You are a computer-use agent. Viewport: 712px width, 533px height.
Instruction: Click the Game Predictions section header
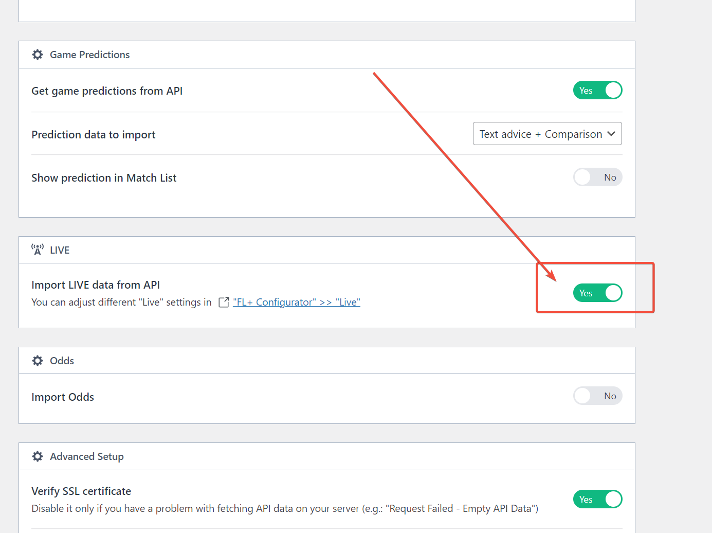89,55
